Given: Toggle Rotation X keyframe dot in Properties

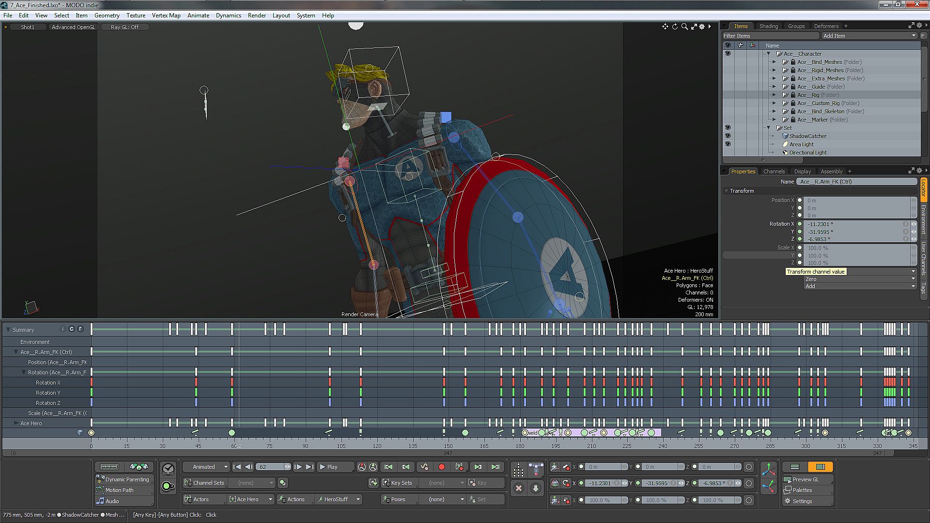Looking at the screenshot, I should tap(800, 224).
